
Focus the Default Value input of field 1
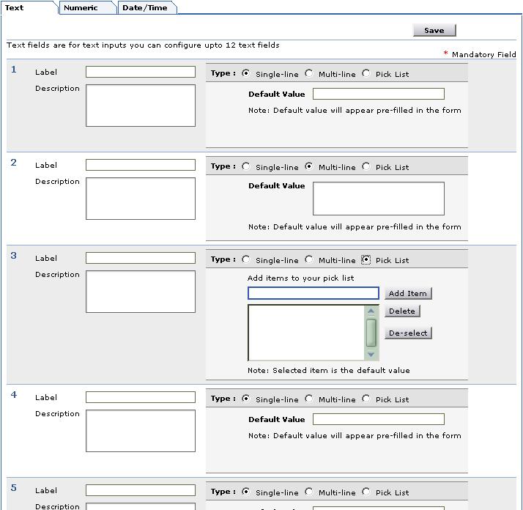click(x=378, y=94)
